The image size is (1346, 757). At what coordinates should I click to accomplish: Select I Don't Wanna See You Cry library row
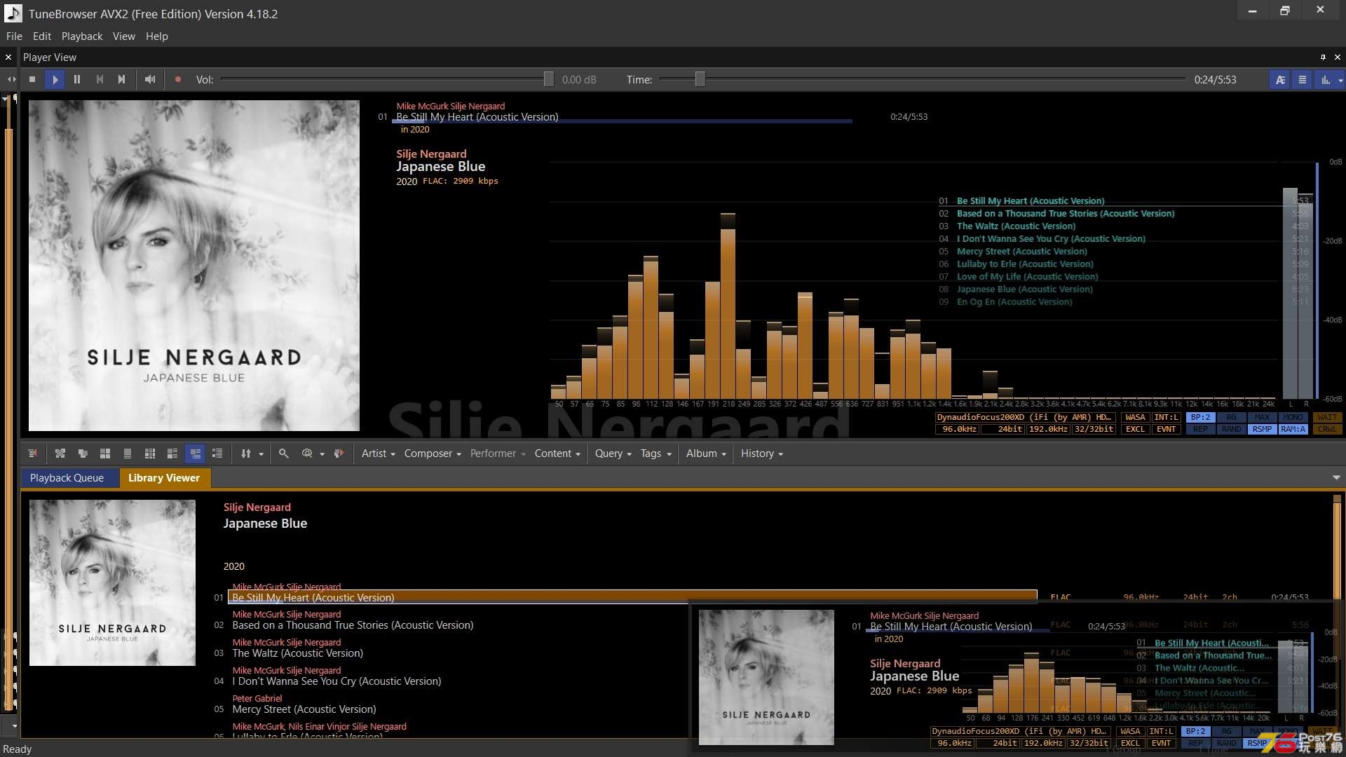(x=336, y=681)
